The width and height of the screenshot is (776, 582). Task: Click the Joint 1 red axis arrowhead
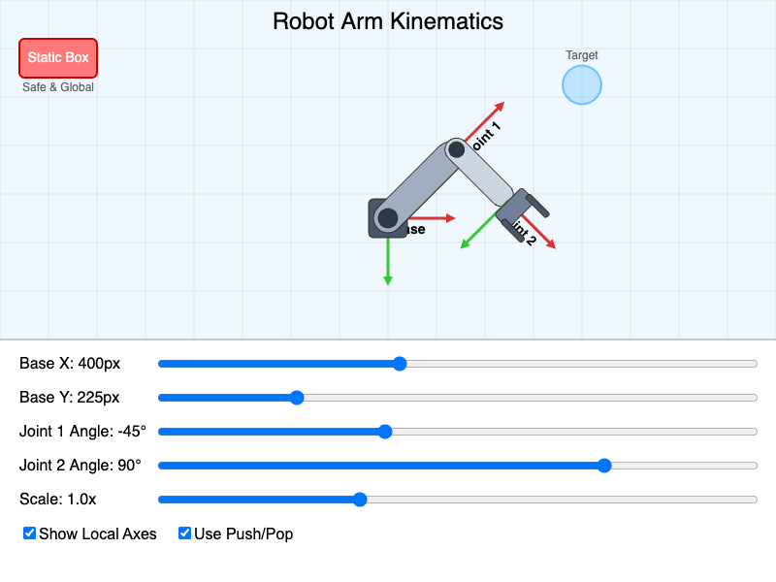[x=500, y=107]
